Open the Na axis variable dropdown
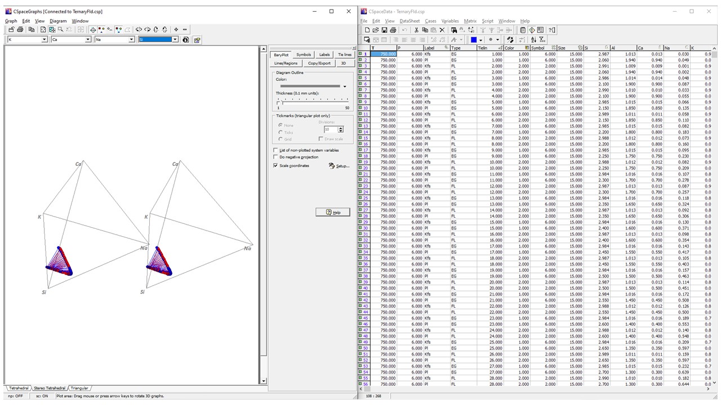This screenshot has height=405, width=721. (131, 40)
